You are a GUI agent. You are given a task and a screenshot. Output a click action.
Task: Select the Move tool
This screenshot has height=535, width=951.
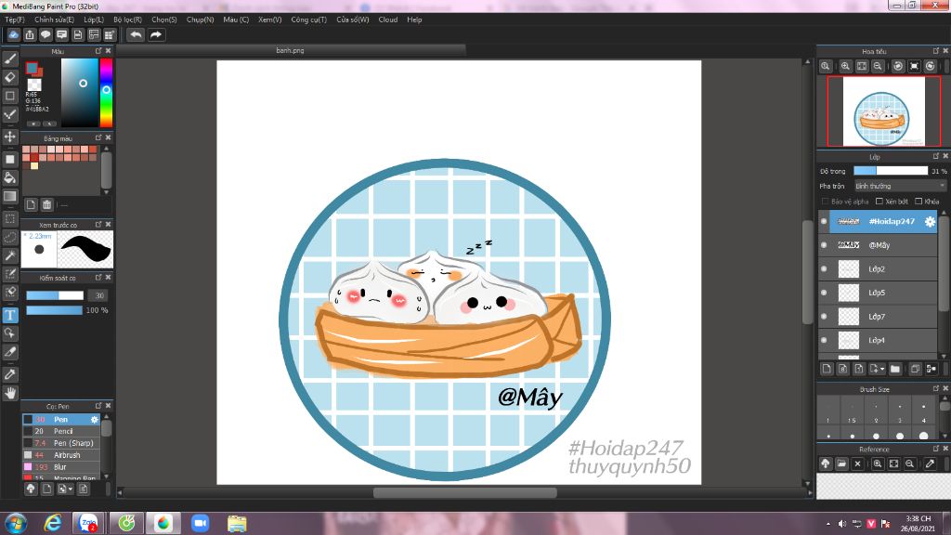pyautogui.click(x=10, y=137)
